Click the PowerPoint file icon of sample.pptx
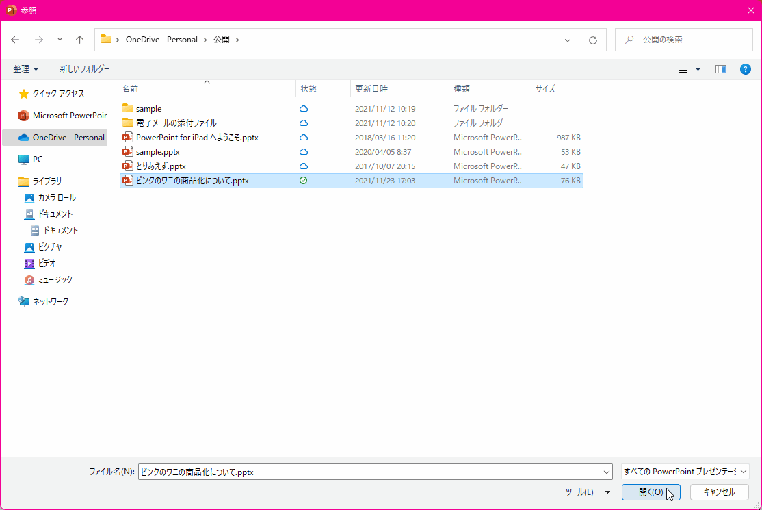Screen dimensions: 762x510 click(x=128, y=152)
